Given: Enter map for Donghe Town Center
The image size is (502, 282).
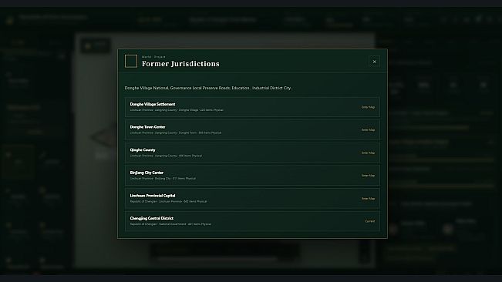Looking at the screenshot, I should tap(368, 129).
